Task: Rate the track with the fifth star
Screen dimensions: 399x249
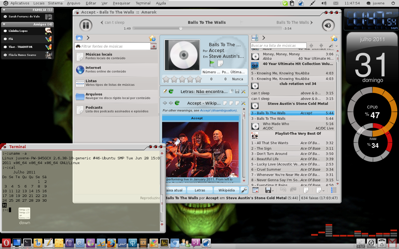Action: coord(198,79)
